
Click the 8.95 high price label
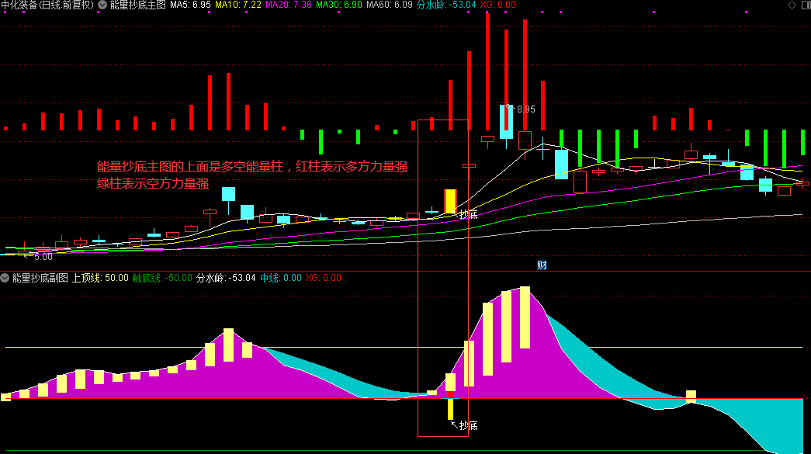526,109
